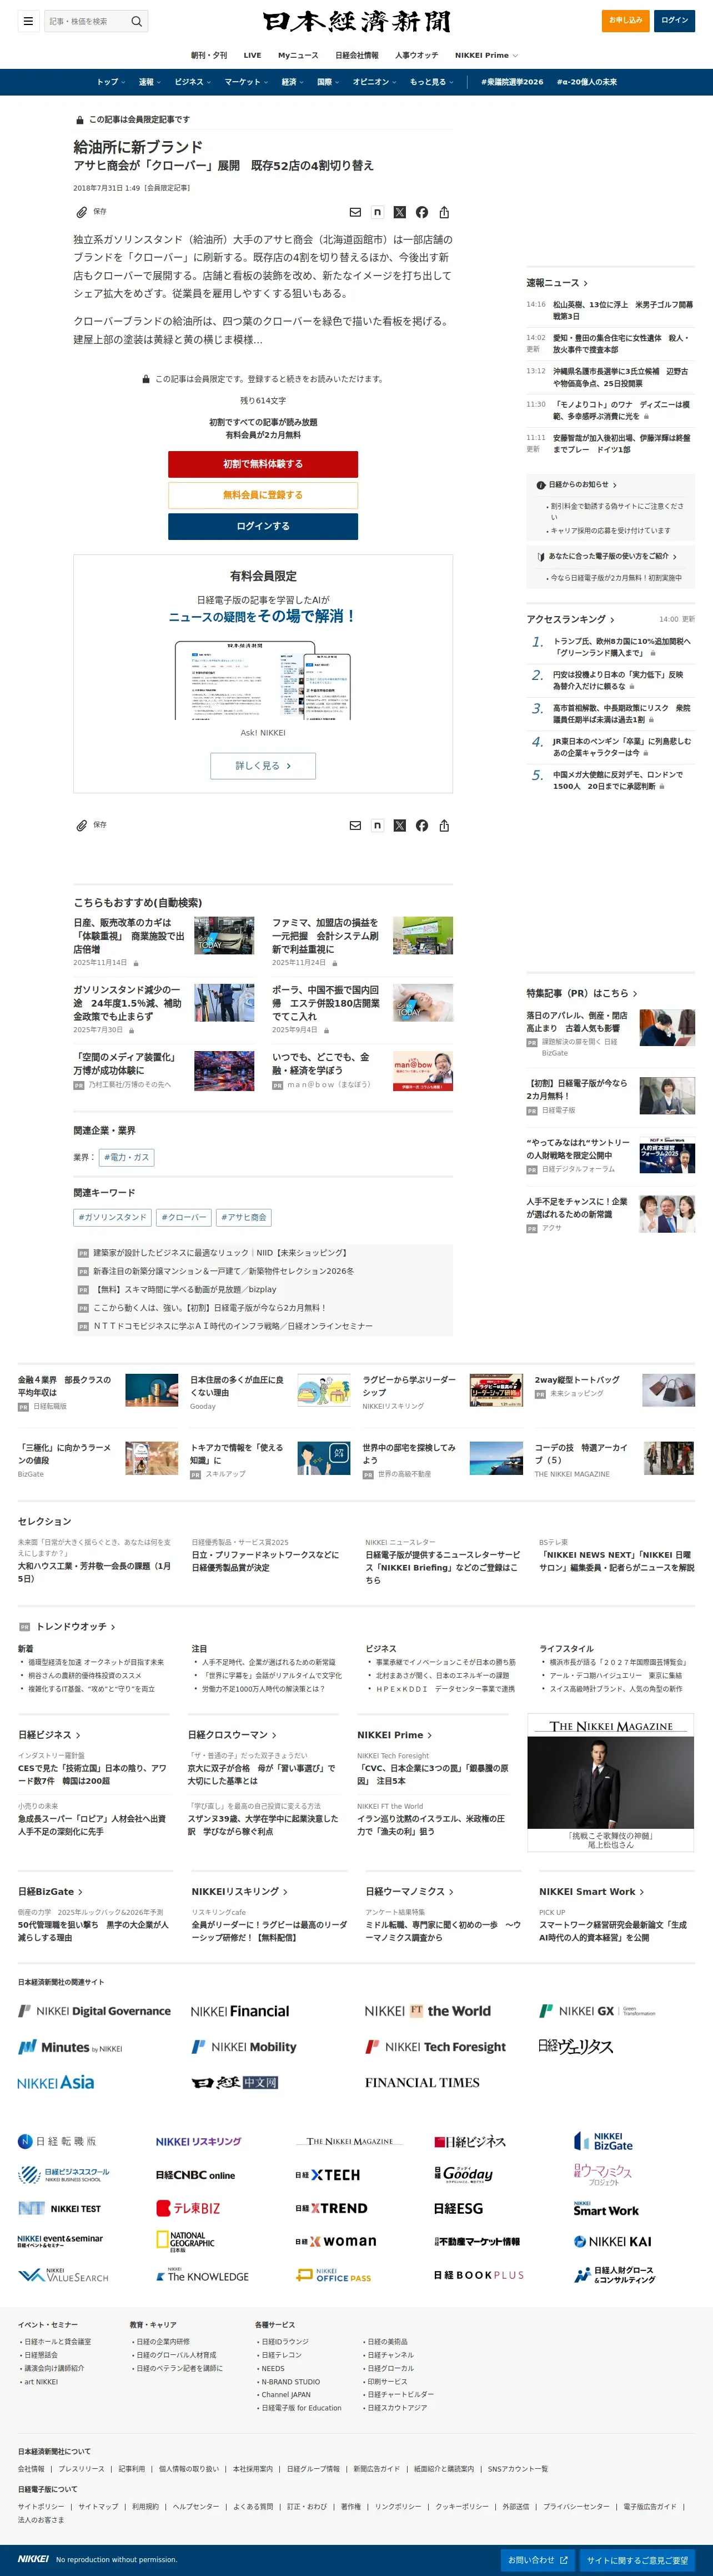
Task: Open the Minutes by NIKKEI logo
Action: 70,2047
